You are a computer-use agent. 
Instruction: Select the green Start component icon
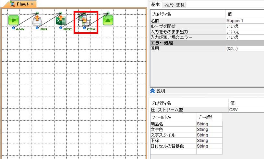(x=13, y=20)
